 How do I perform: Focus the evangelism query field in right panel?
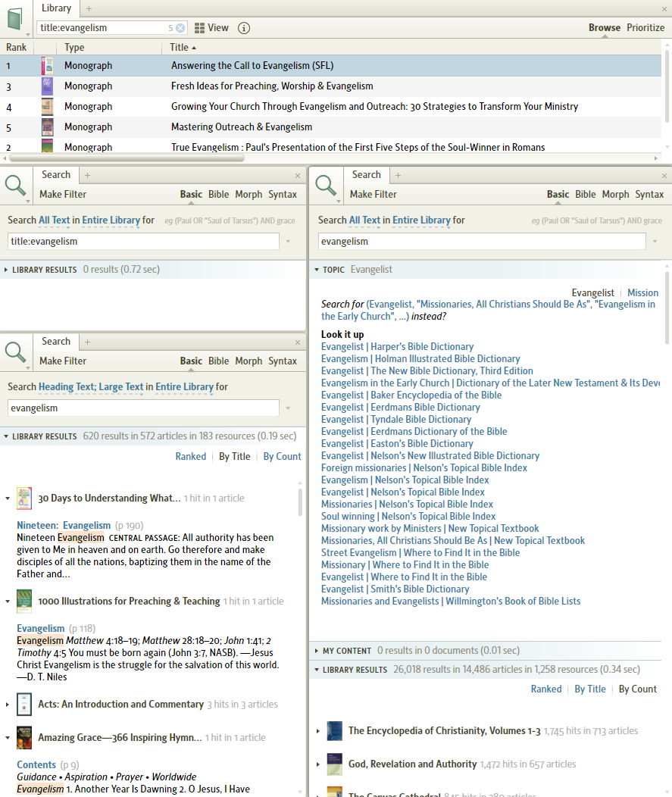tap(482, 242)
